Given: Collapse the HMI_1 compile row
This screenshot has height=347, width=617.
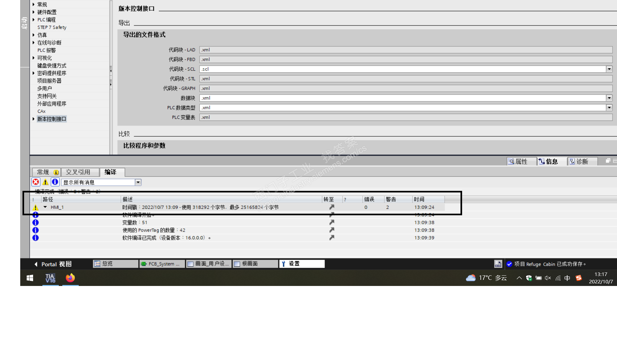Looking at the screenshot, I should coord(45,207).
